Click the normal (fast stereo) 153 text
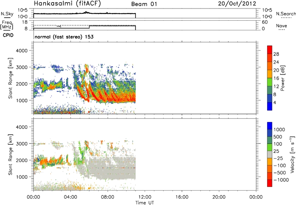This screenshot has height=205, width=296. click(x=64, y=37)
